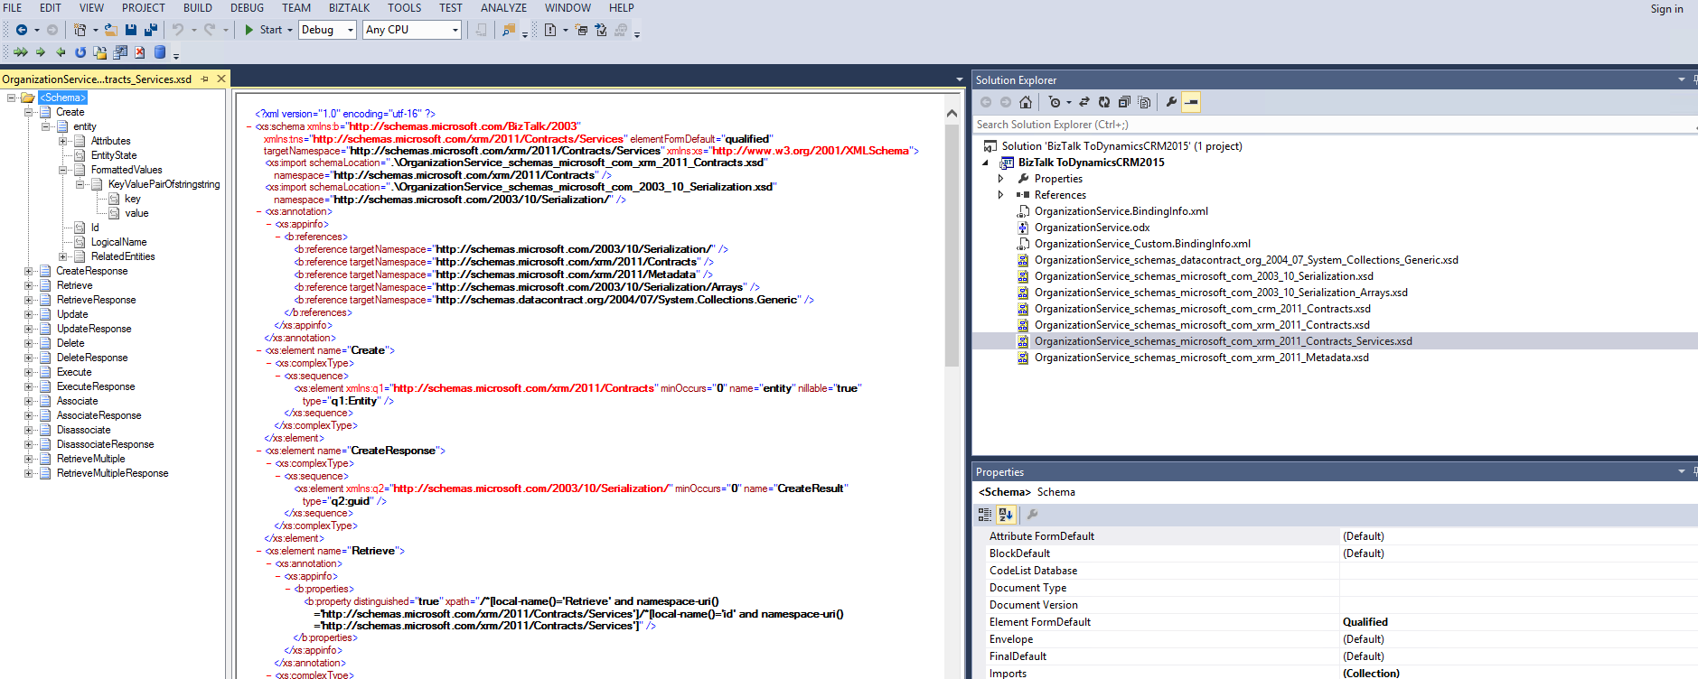Click the green left-arrow icon
The height and width of the screenshot is (679, 1698).
click(x=61, y=52)
